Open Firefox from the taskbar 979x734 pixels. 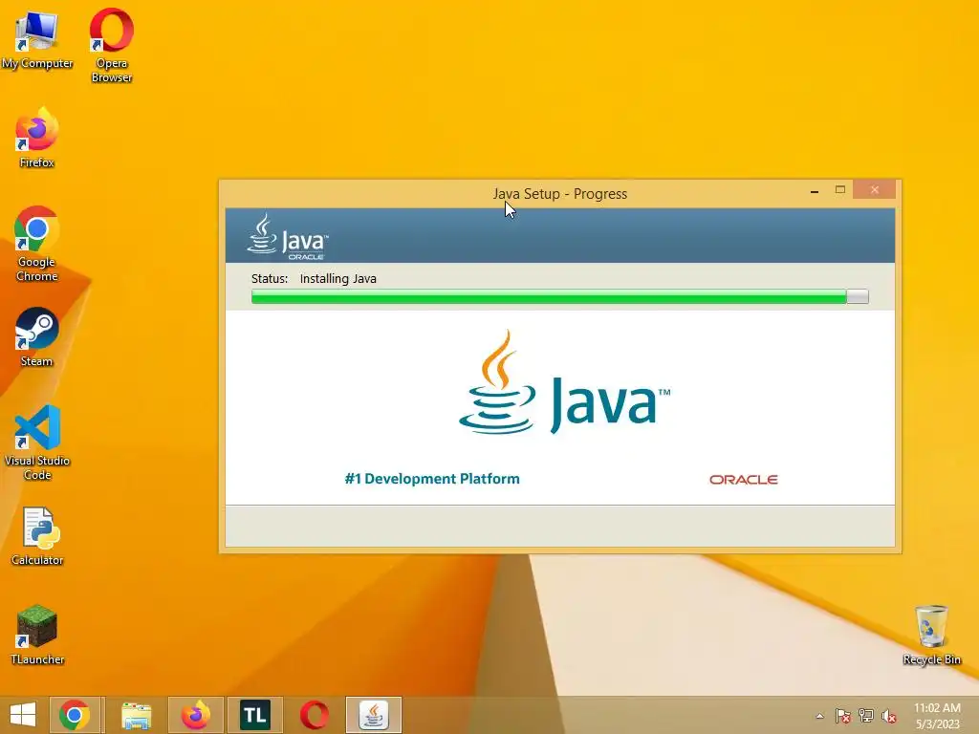pyautogui.click(x=195, y=715)
